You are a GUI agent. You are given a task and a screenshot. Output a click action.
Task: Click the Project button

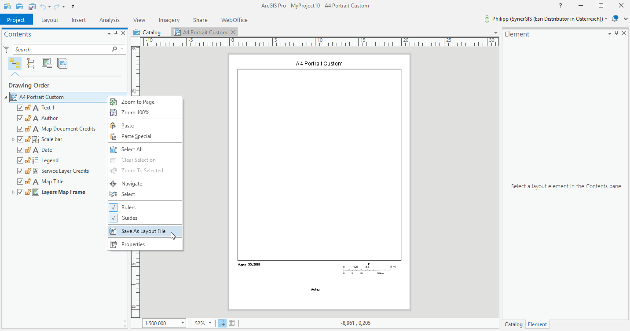coord(16,20)
